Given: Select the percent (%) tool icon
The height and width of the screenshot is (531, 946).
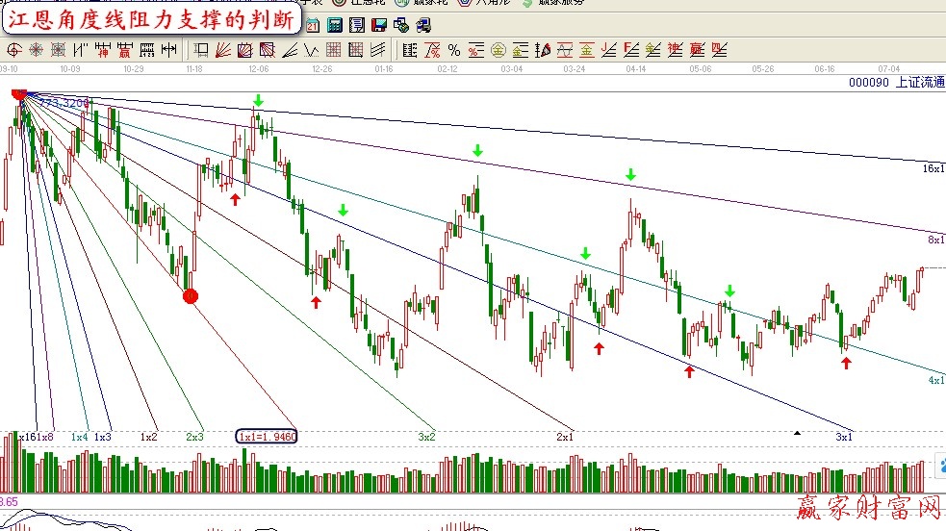Looking at the screenshot, I should pyautogui.click(x=454, y=50).
